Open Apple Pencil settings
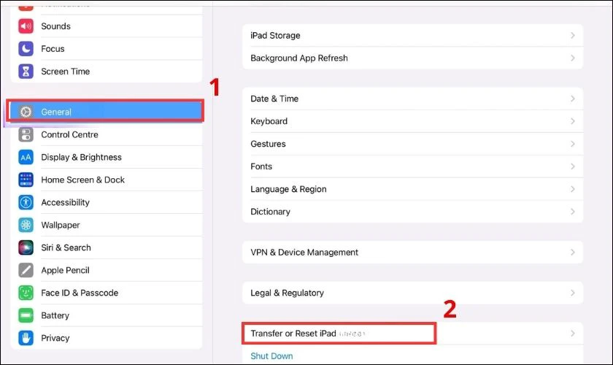613x365 pixels. [107, 270]
